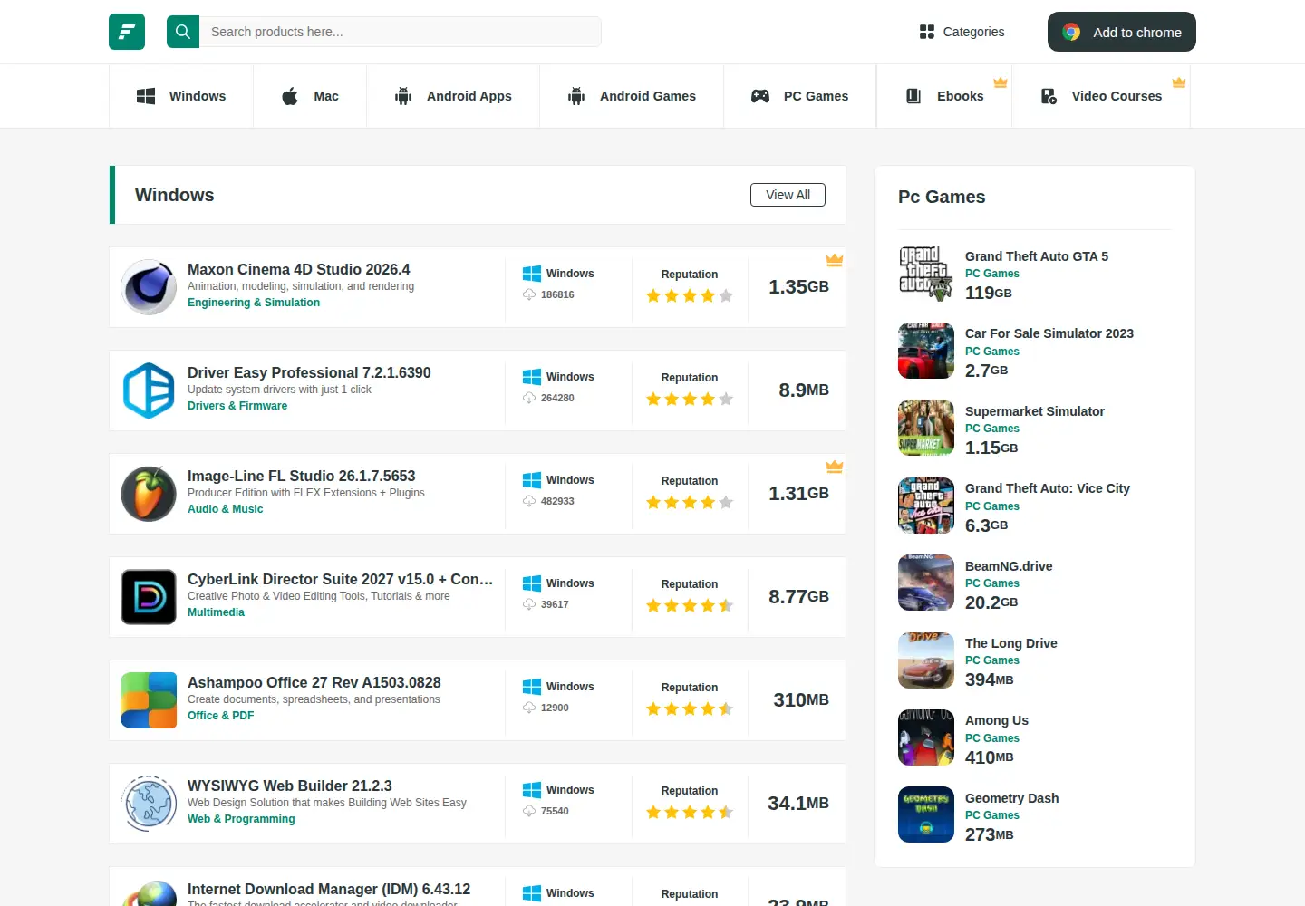Open Among Us title

coord(997,720)
